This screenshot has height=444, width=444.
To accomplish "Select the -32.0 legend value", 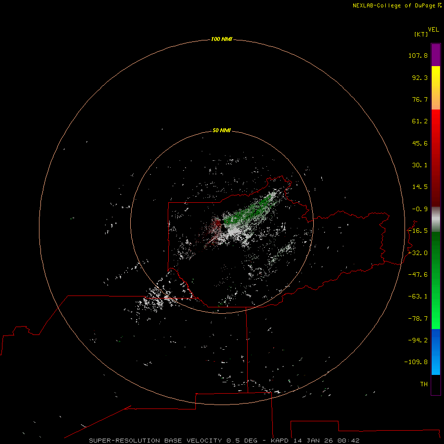I will point(418,253).
